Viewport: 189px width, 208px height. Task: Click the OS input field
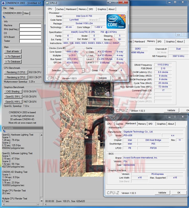[x=30, y=33]
